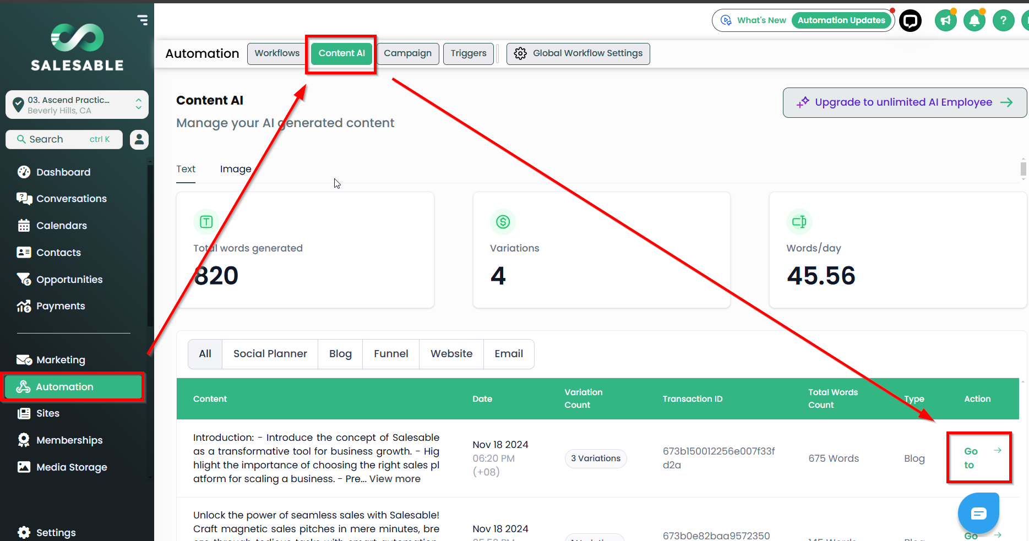Click the Total Words Count column header
Image resolution: width=1029 pixels, height=541 pixels.
coord(833,398)
